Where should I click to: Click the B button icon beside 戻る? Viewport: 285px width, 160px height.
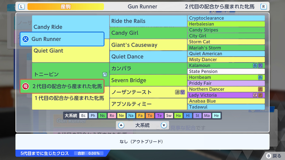tap(269, 156)
